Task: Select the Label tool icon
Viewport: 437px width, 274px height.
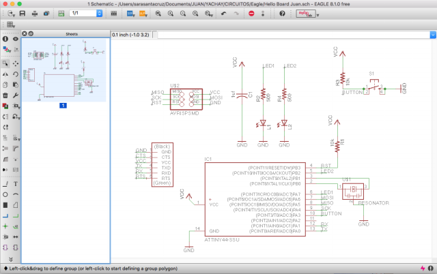Action: [16, 226]
